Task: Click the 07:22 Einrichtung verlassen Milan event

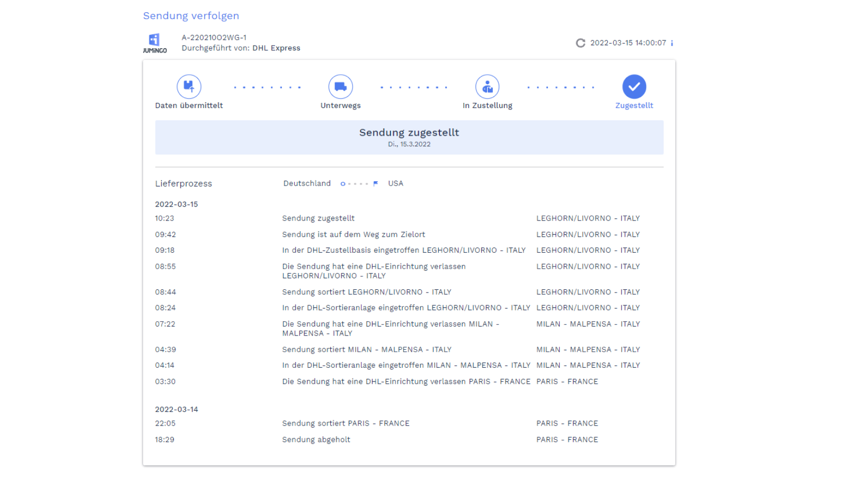Action: point(391,329)
